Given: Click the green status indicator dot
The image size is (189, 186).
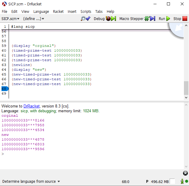Looking at the screenshot, I should (186, 182).
